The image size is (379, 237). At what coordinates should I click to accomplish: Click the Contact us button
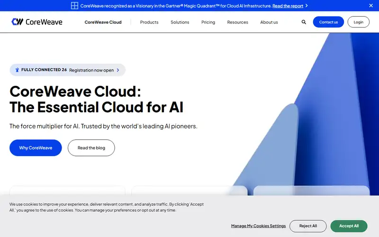pos(328,22)
